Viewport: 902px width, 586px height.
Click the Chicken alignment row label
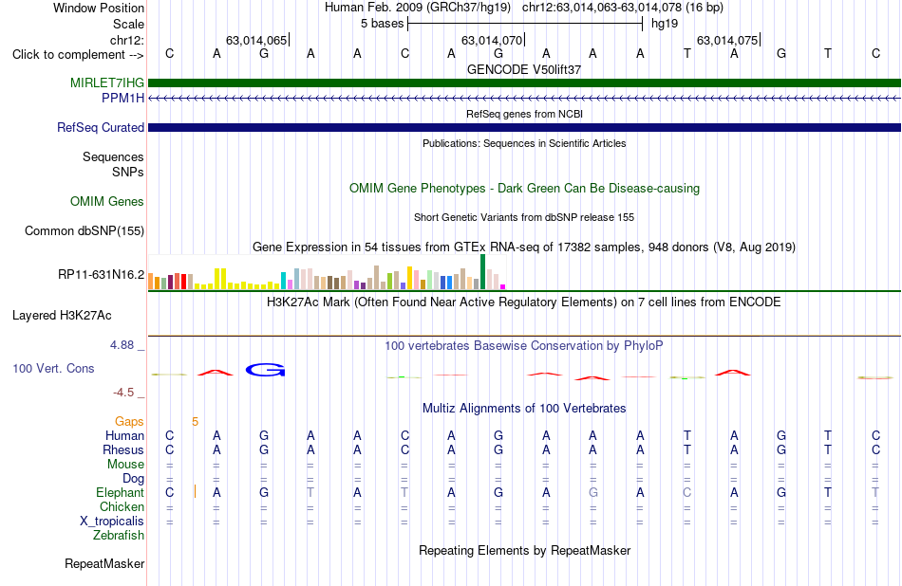coord(122,506)
